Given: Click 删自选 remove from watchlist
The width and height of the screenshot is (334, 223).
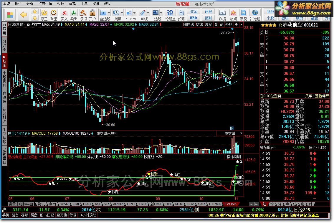Looking at the screenshot, I should point(189,24).
